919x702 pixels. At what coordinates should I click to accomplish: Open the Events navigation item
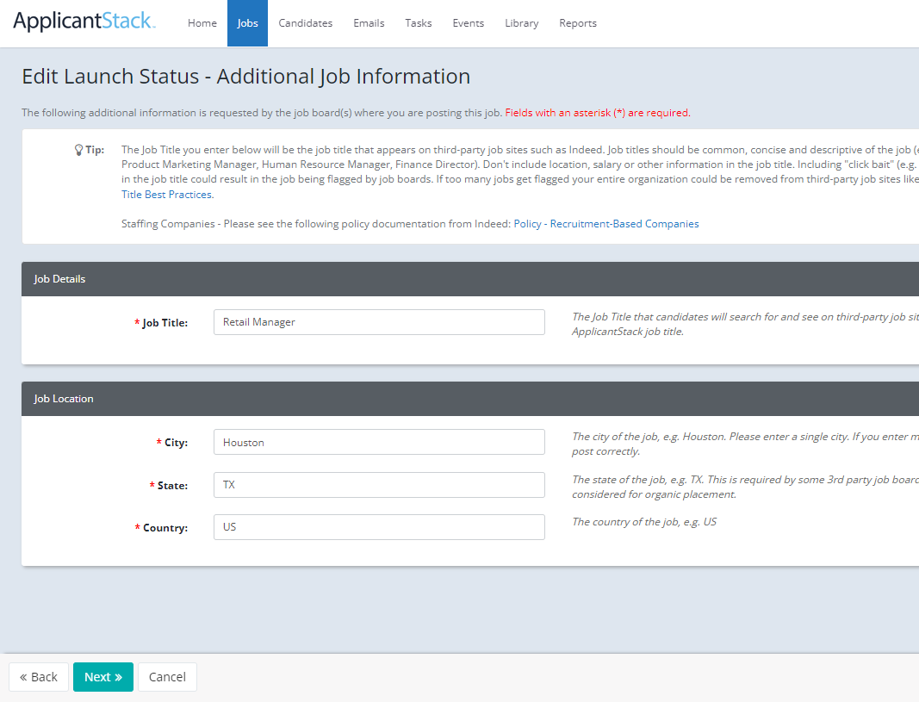[468, 23]
